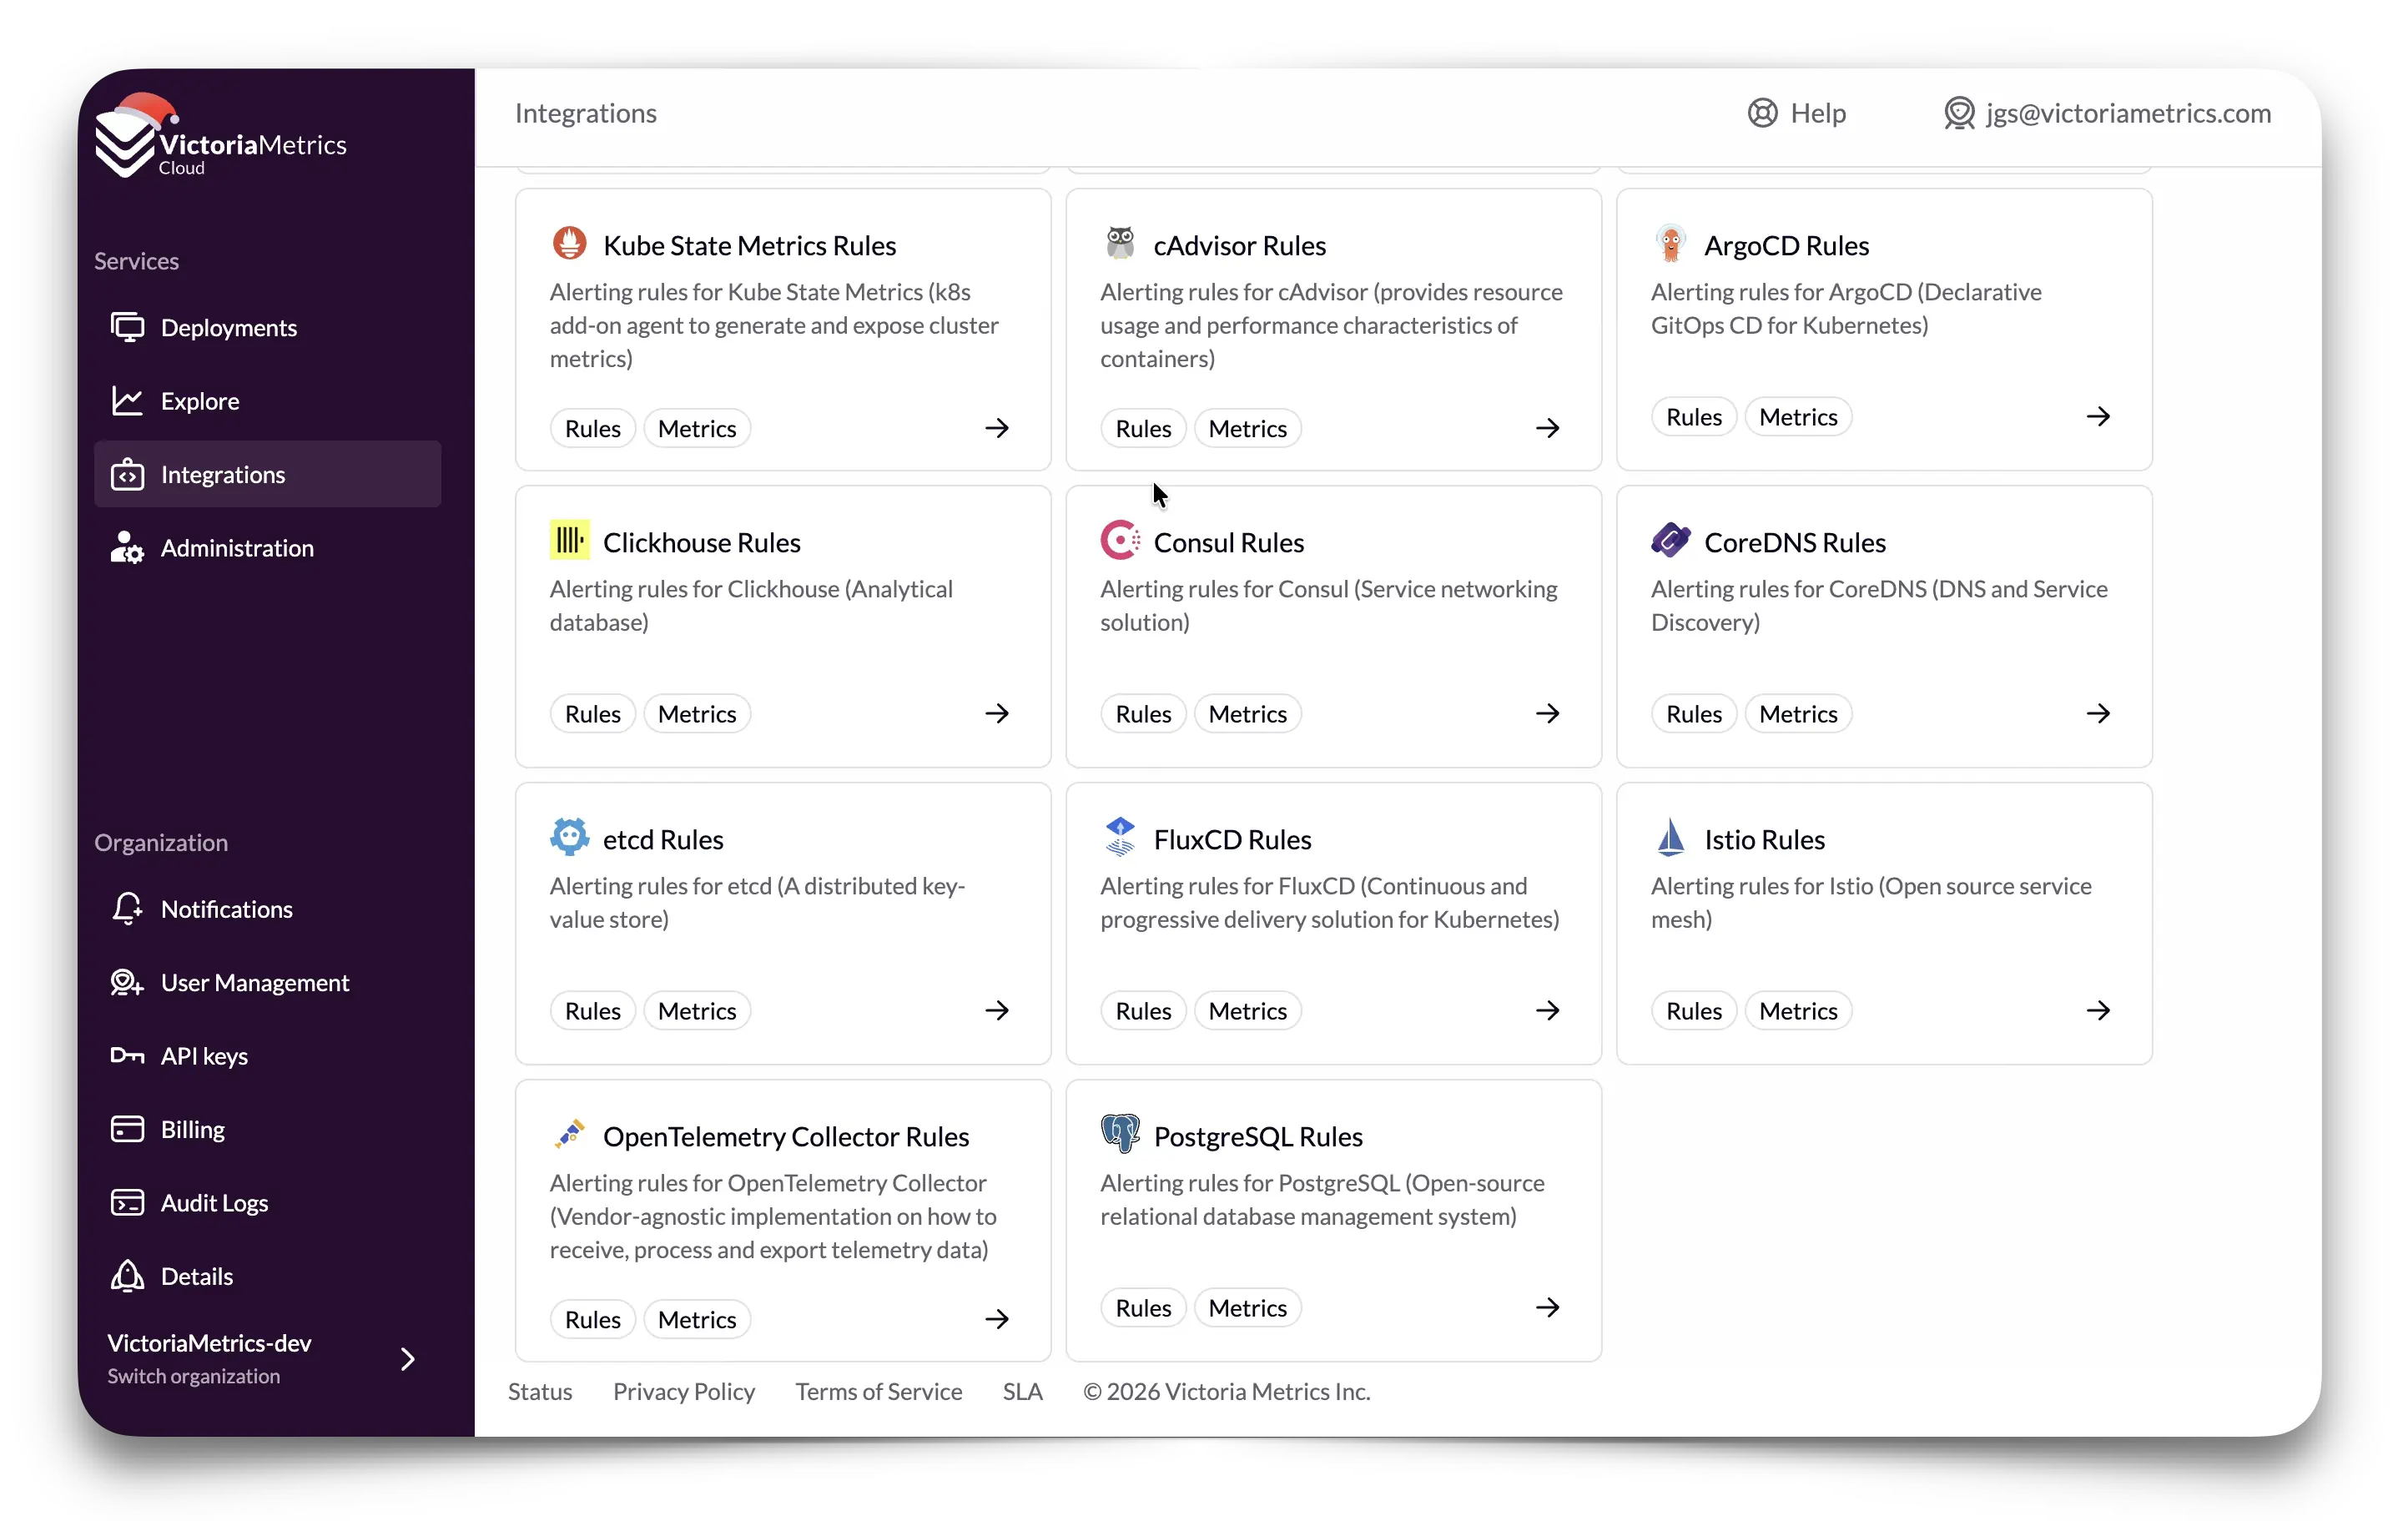Expand the Switch organization chevron

pyautogui.click(x=407, y=1359)
